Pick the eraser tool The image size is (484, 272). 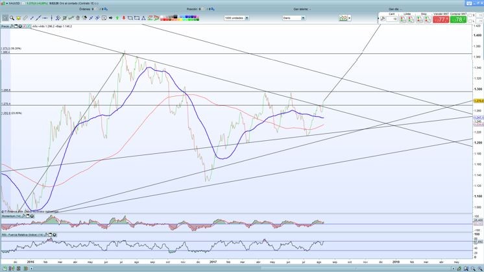25,18
